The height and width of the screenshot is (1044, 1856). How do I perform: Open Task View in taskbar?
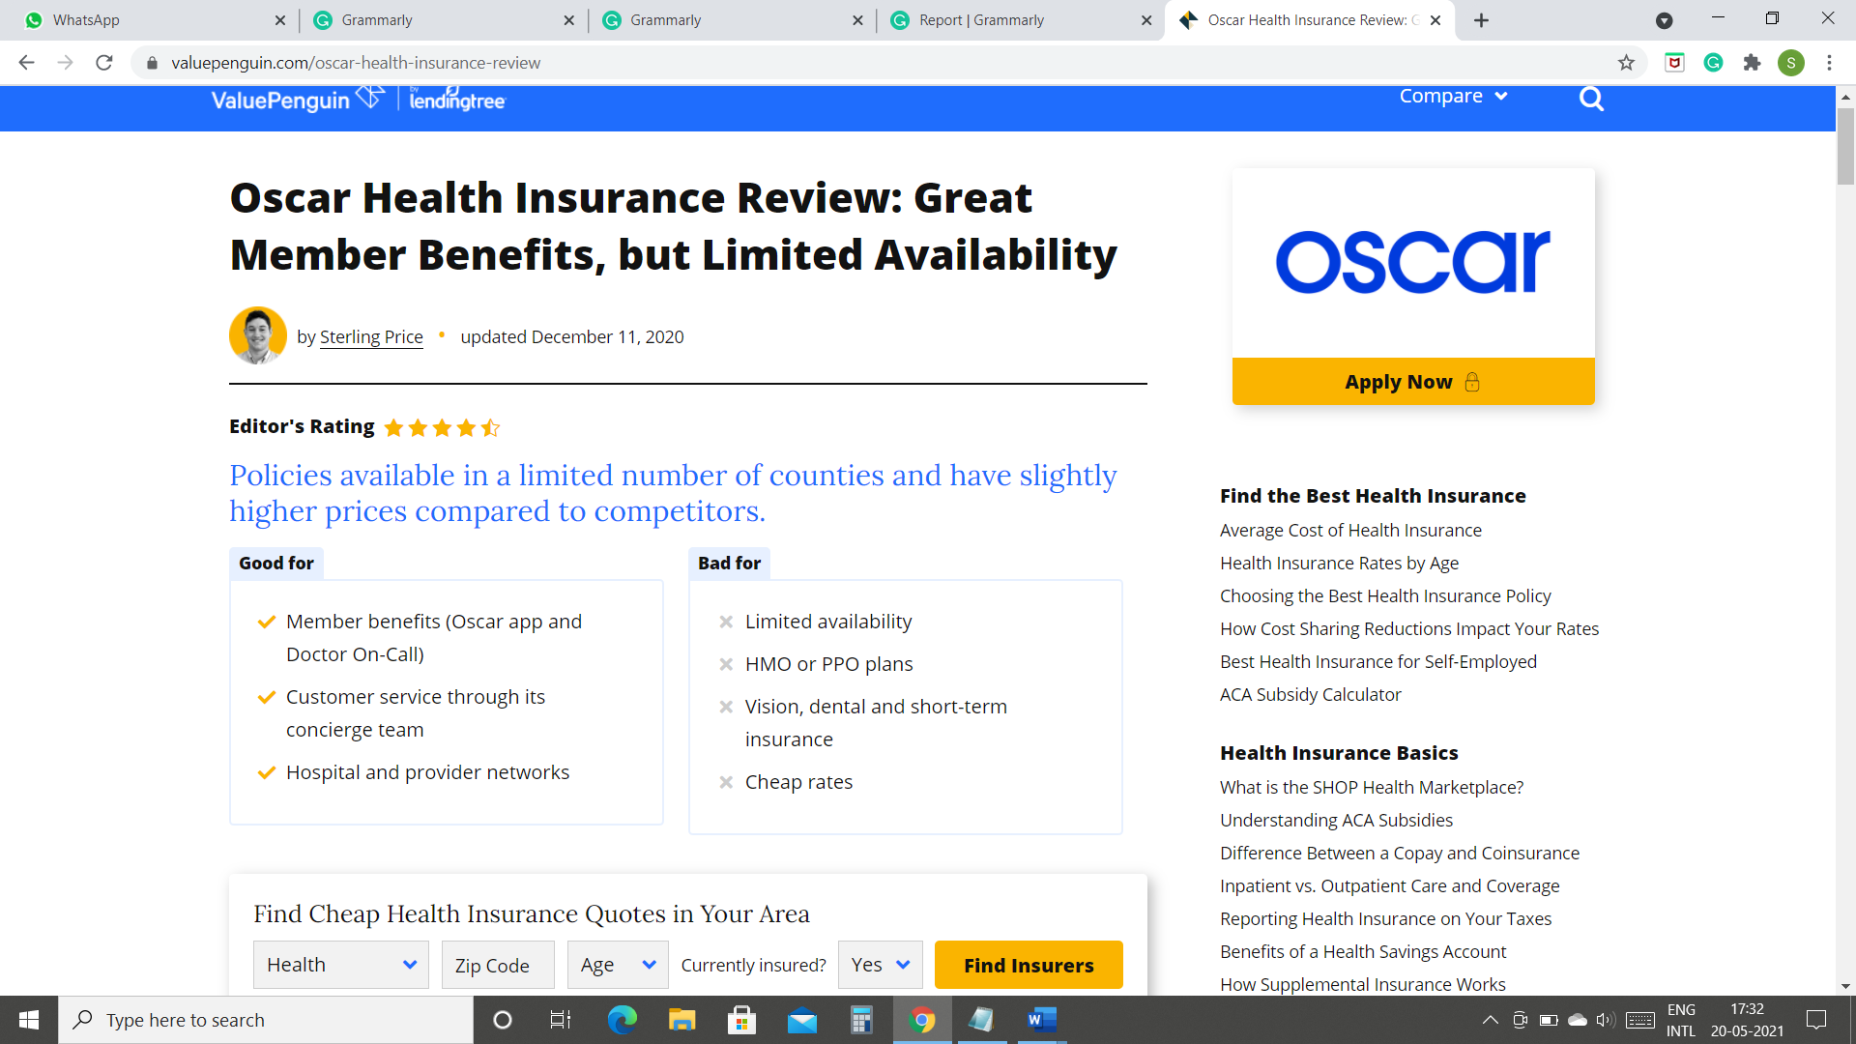(x=561, y=1020)
